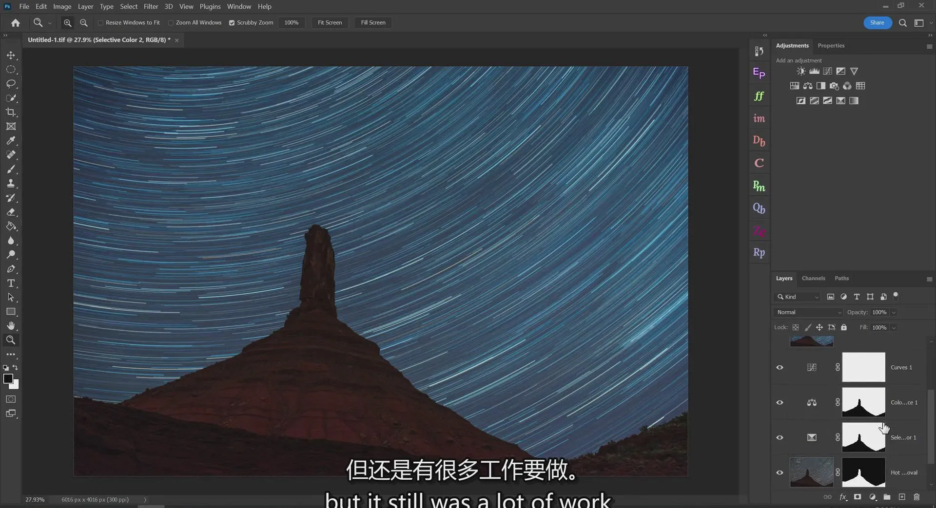936x508 pixels.
Task: Select the Rectangle shape tool
Action: (x=11, y=312)
